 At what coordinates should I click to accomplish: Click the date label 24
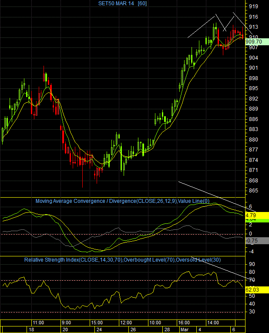(x=99, y=330)
